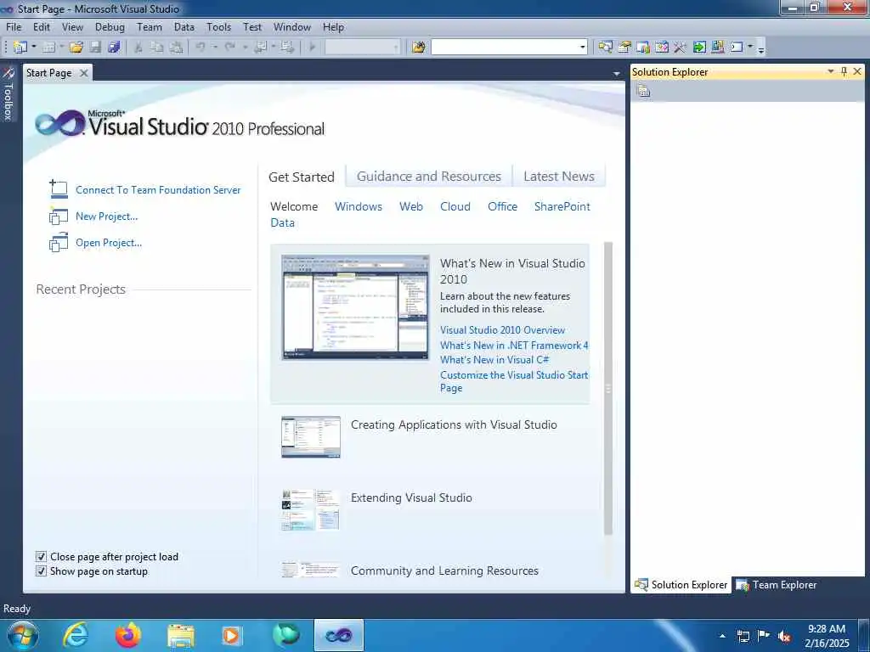Click the New Project... link
The image size is (870, 652).
coord(106,216)
